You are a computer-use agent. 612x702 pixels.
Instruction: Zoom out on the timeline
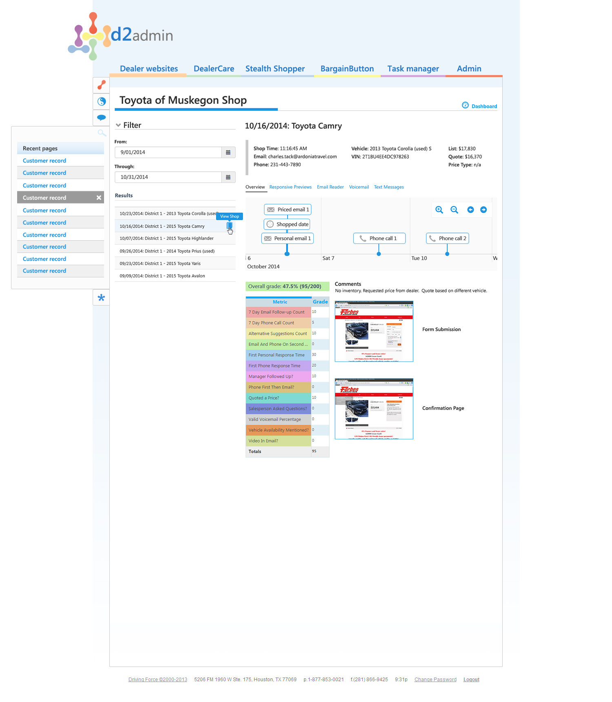(454, 210)
